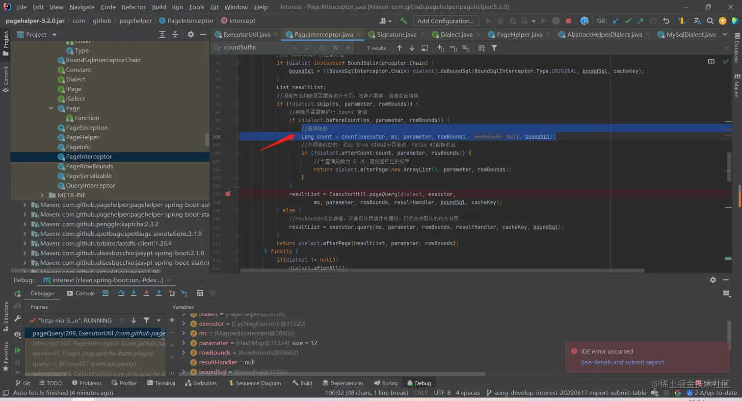The height and width of the screenshot is (401, 742).
Task: Toggle reader mode book icon in editor
Action: click(711, 61)
